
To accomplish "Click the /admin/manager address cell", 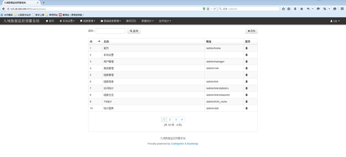I will [224, 61].
